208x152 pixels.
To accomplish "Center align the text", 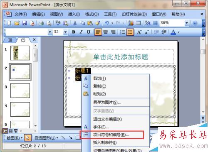I will tap(106, 32).
